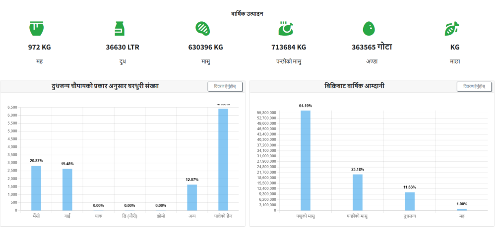Click the fish icon above माछा
The width and height of the screenshot is (496, 228).
coord(451,29)
